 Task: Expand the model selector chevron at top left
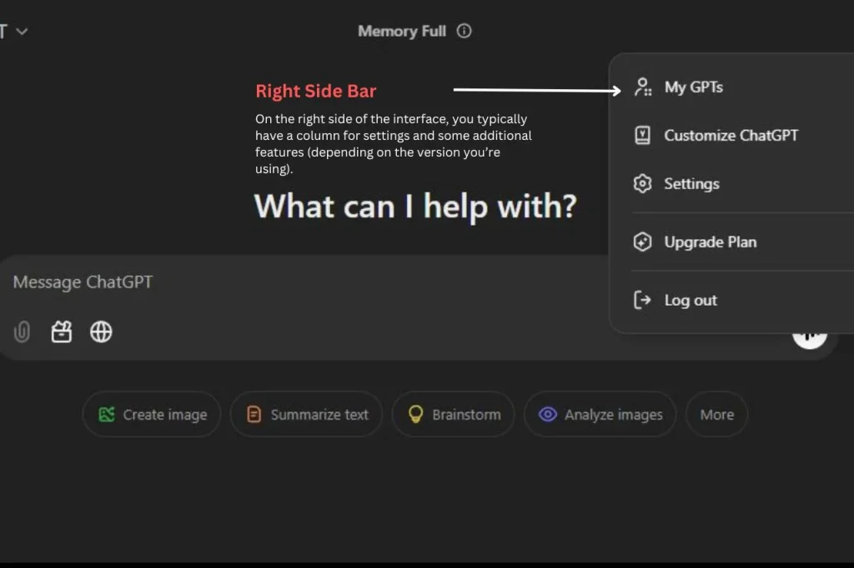pyautogui.click(x=22, y=32)
